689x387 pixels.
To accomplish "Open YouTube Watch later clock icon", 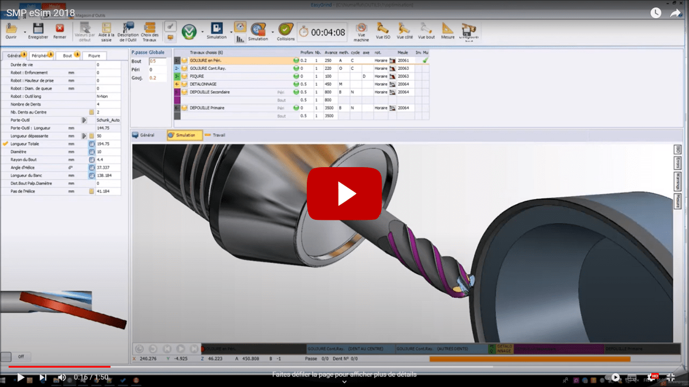I will click(x=656, y=13).
